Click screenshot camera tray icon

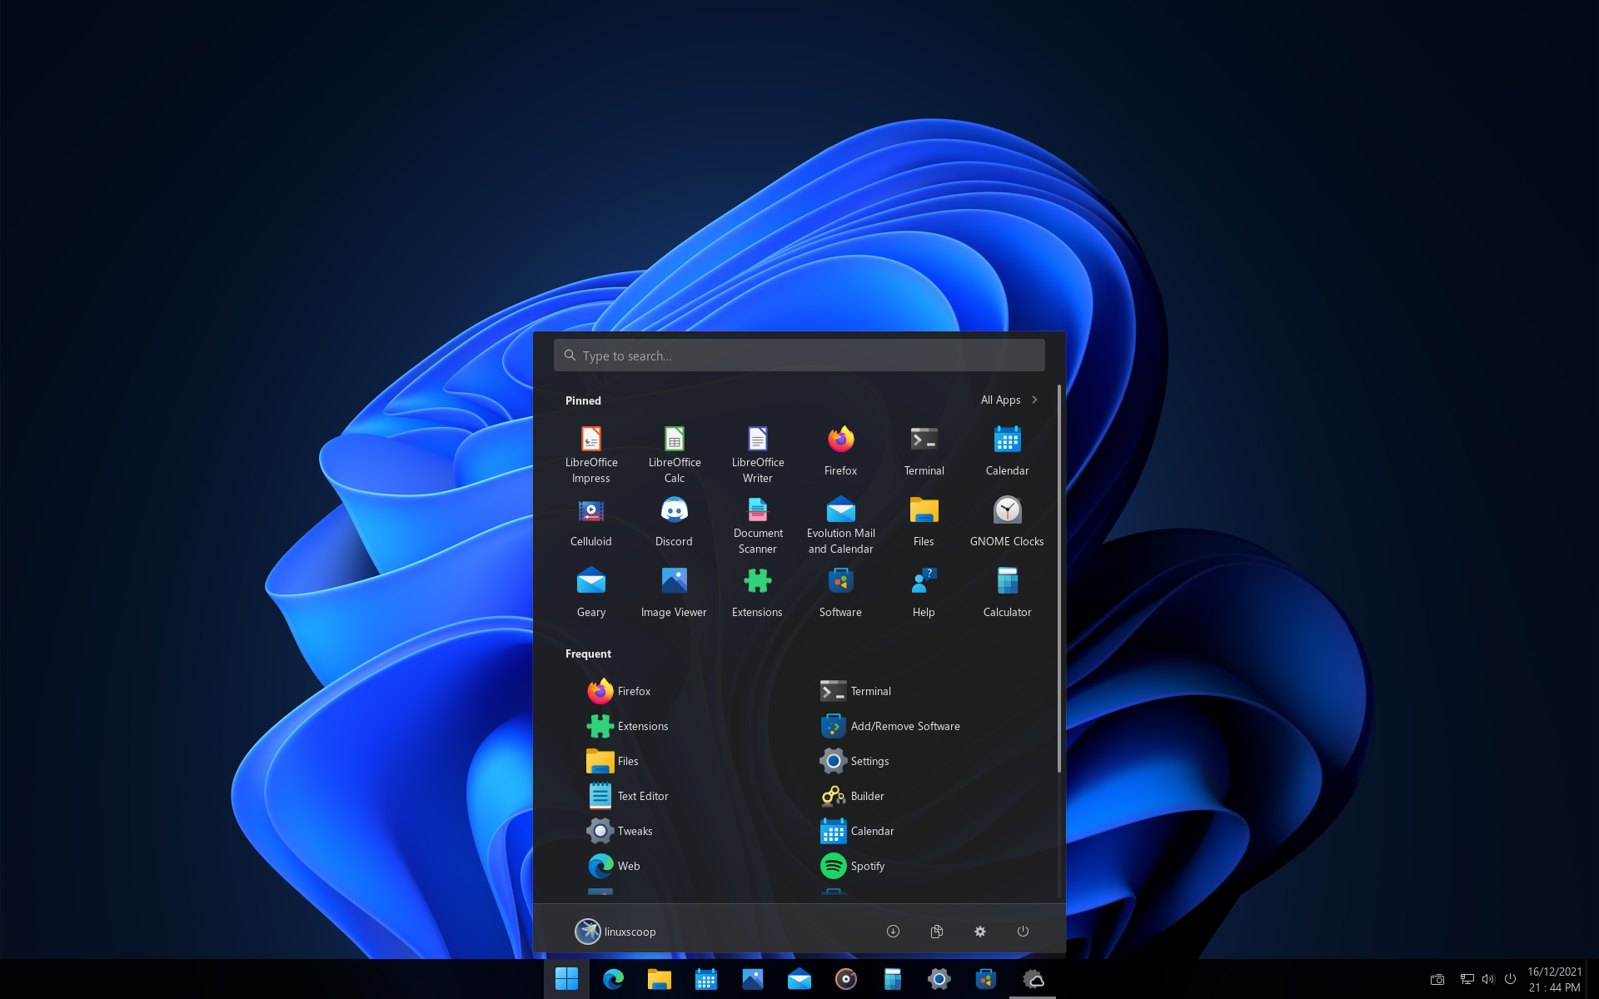(1437, 979)
